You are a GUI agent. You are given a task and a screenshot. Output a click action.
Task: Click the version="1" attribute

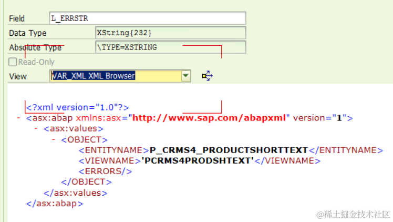tap(320, 118)
